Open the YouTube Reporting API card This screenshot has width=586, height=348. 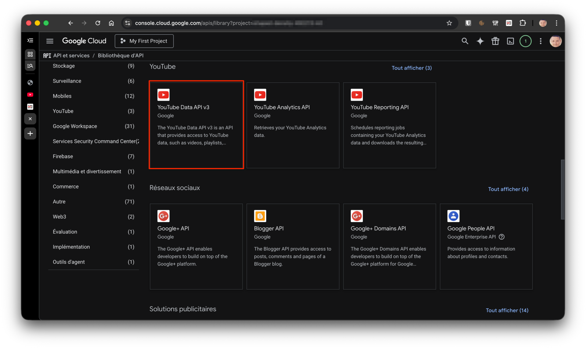pyautogui.click(x=389, y=125)
